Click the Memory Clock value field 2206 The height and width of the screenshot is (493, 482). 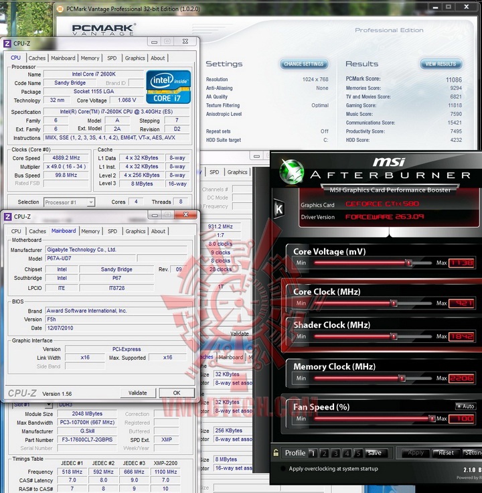pos(461,378)
